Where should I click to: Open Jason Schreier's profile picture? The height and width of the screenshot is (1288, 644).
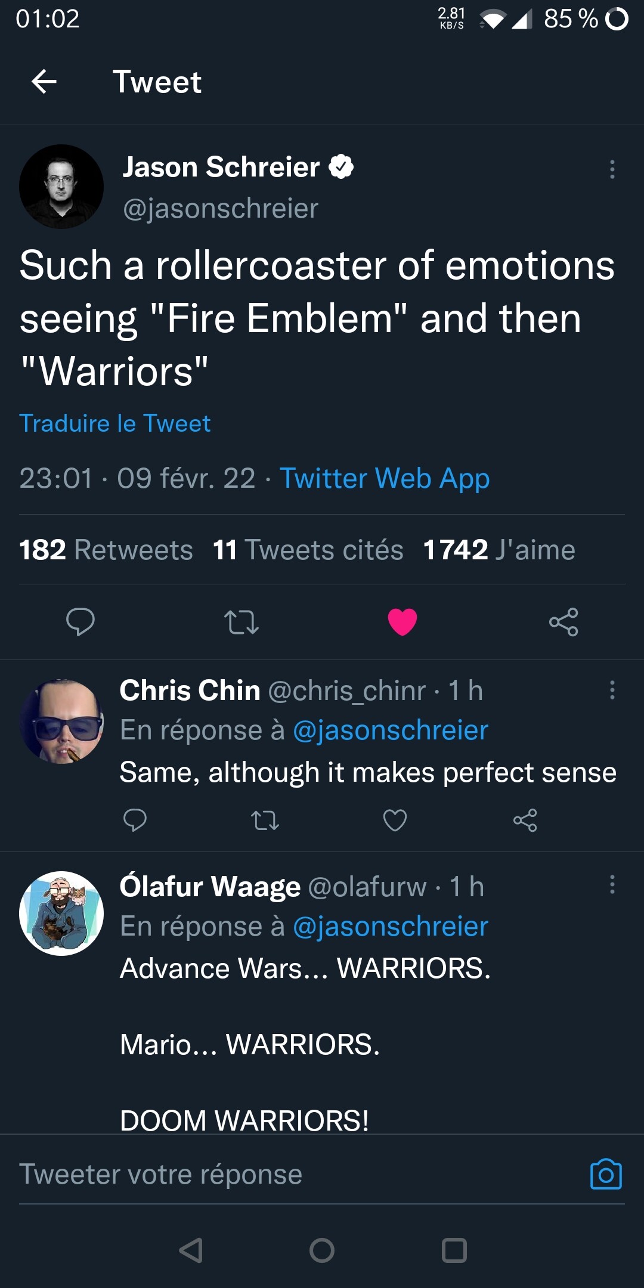61,187
